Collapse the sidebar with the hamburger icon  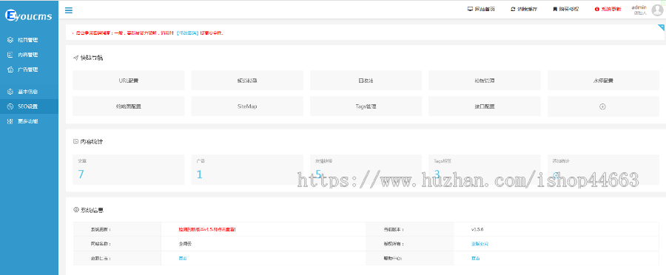68,10
